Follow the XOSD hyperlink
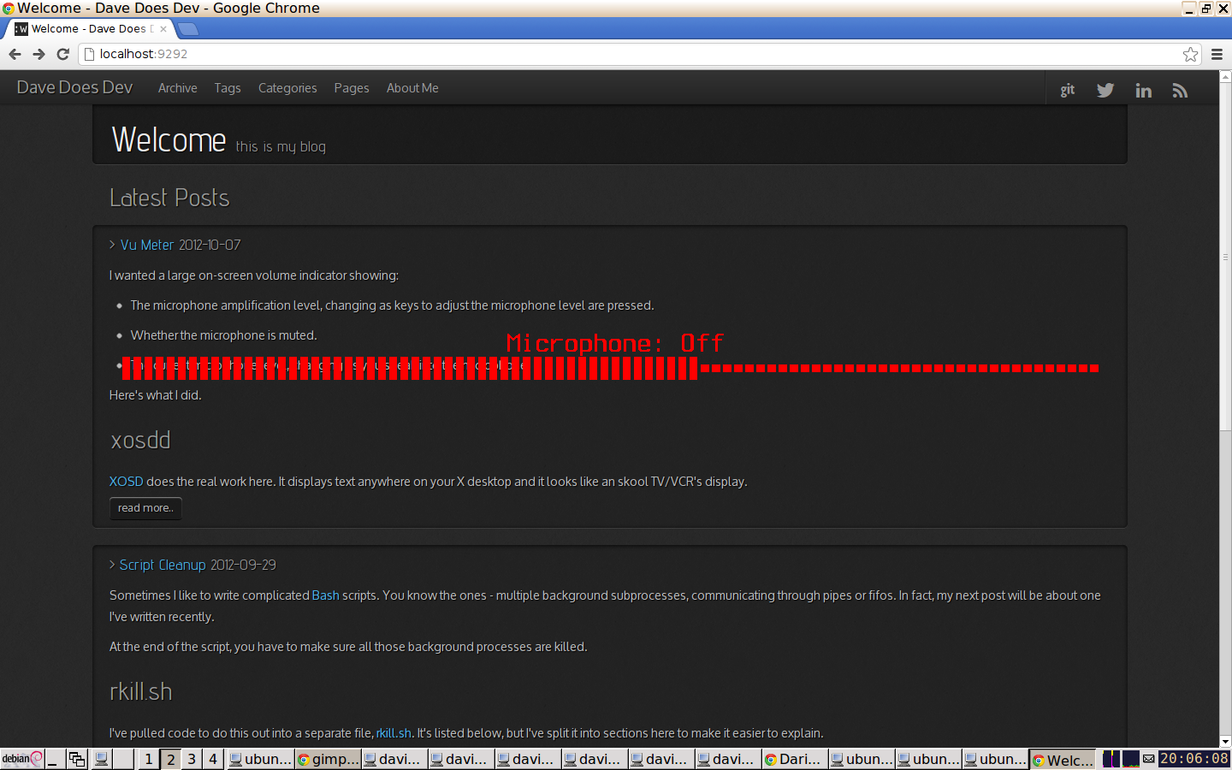The width and height of the screenshot is (1232, 770). 126,482
